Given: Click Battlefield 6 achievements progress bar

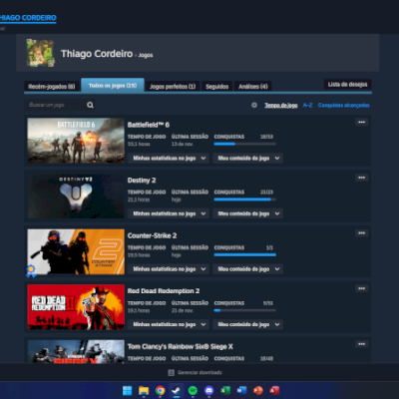Looking at the screenshot, I should (x=245, y=144).
